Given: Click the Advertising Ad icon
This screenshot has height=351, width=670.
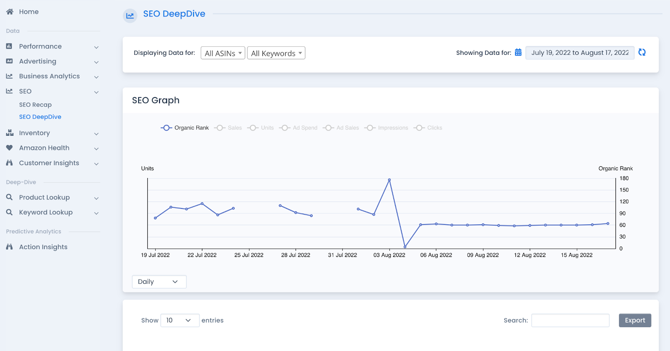Looking at the screenshot, I should click(x=9, y=61).
